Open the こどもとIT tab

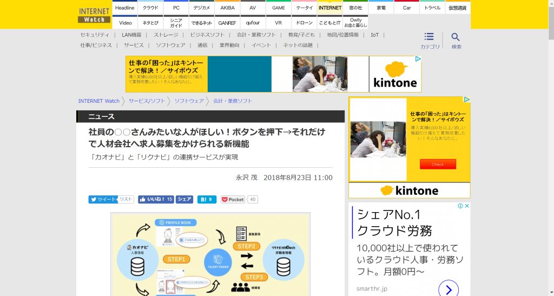pyautogui.click(x=329, y=23)
